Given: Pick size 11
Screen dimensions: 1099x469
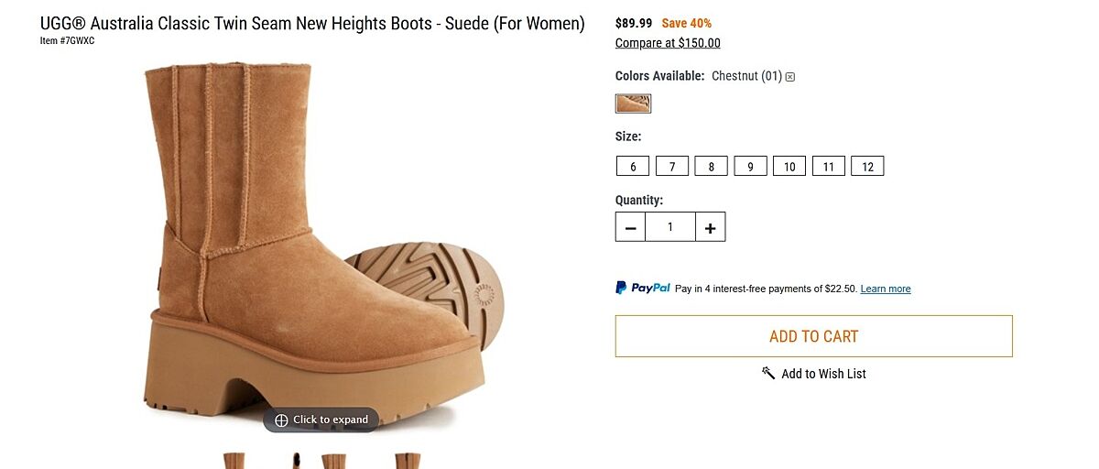Looking at the screenshot, I should [828, 167].
